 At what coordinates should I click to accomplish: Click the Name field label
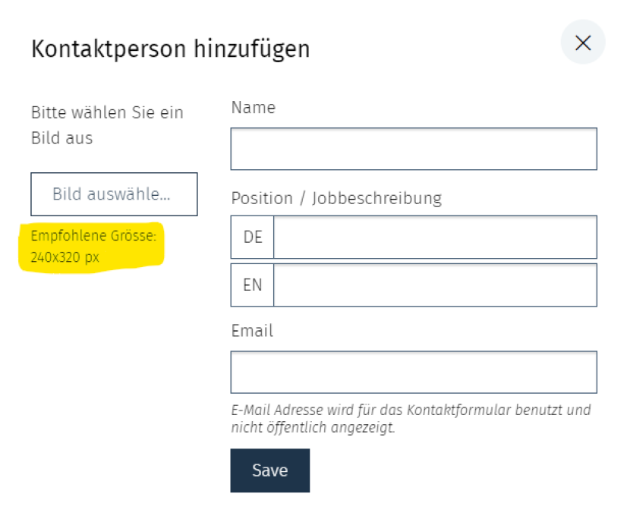(253, 108)
